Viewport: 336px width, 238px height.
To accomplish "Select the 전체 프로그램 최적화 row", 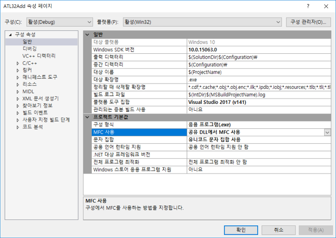I will click(211, 162).
